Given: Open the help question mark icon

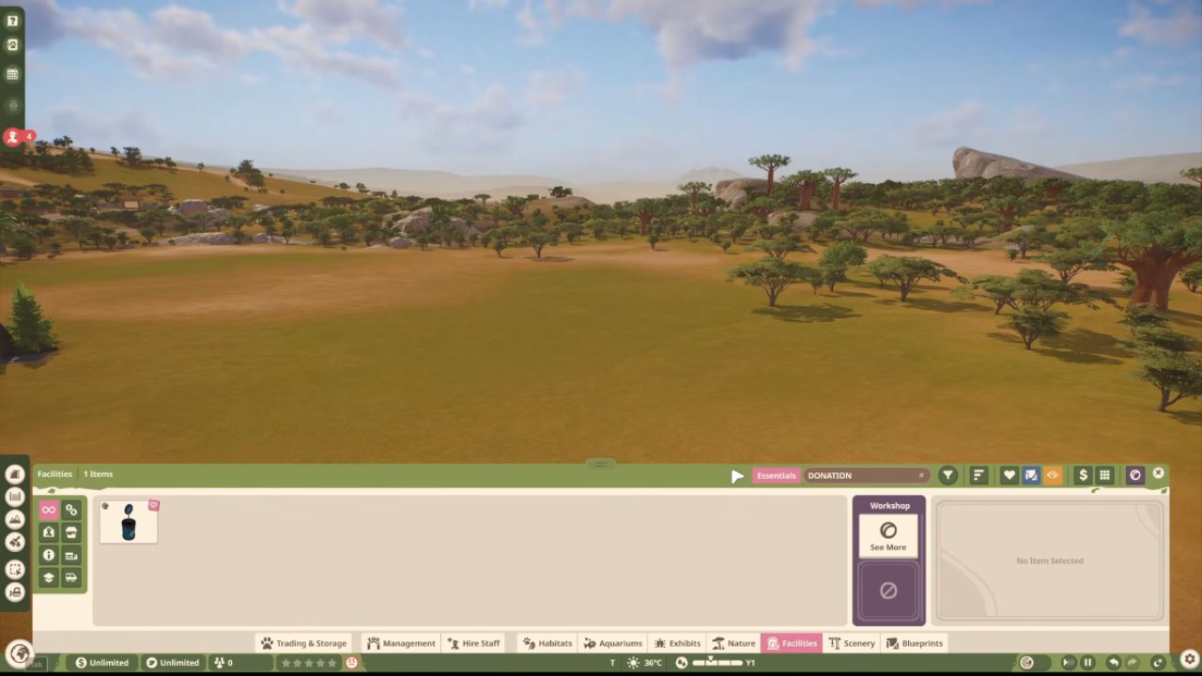Looking at the screenshot, I should (x=12, y=21).
